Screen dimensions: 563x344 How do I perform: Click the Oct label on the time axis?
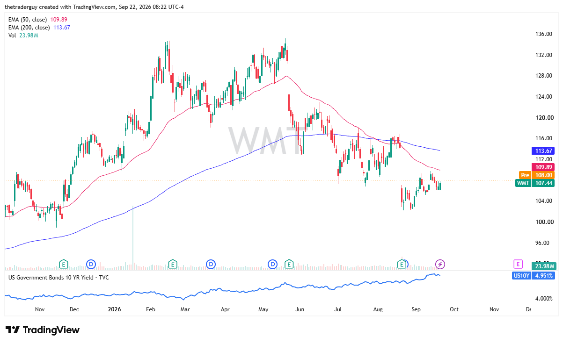pos(454,309)
